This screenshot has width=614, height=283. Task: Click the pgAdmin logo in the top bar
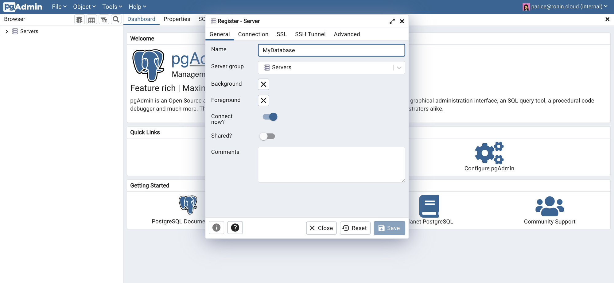[23, 7]
